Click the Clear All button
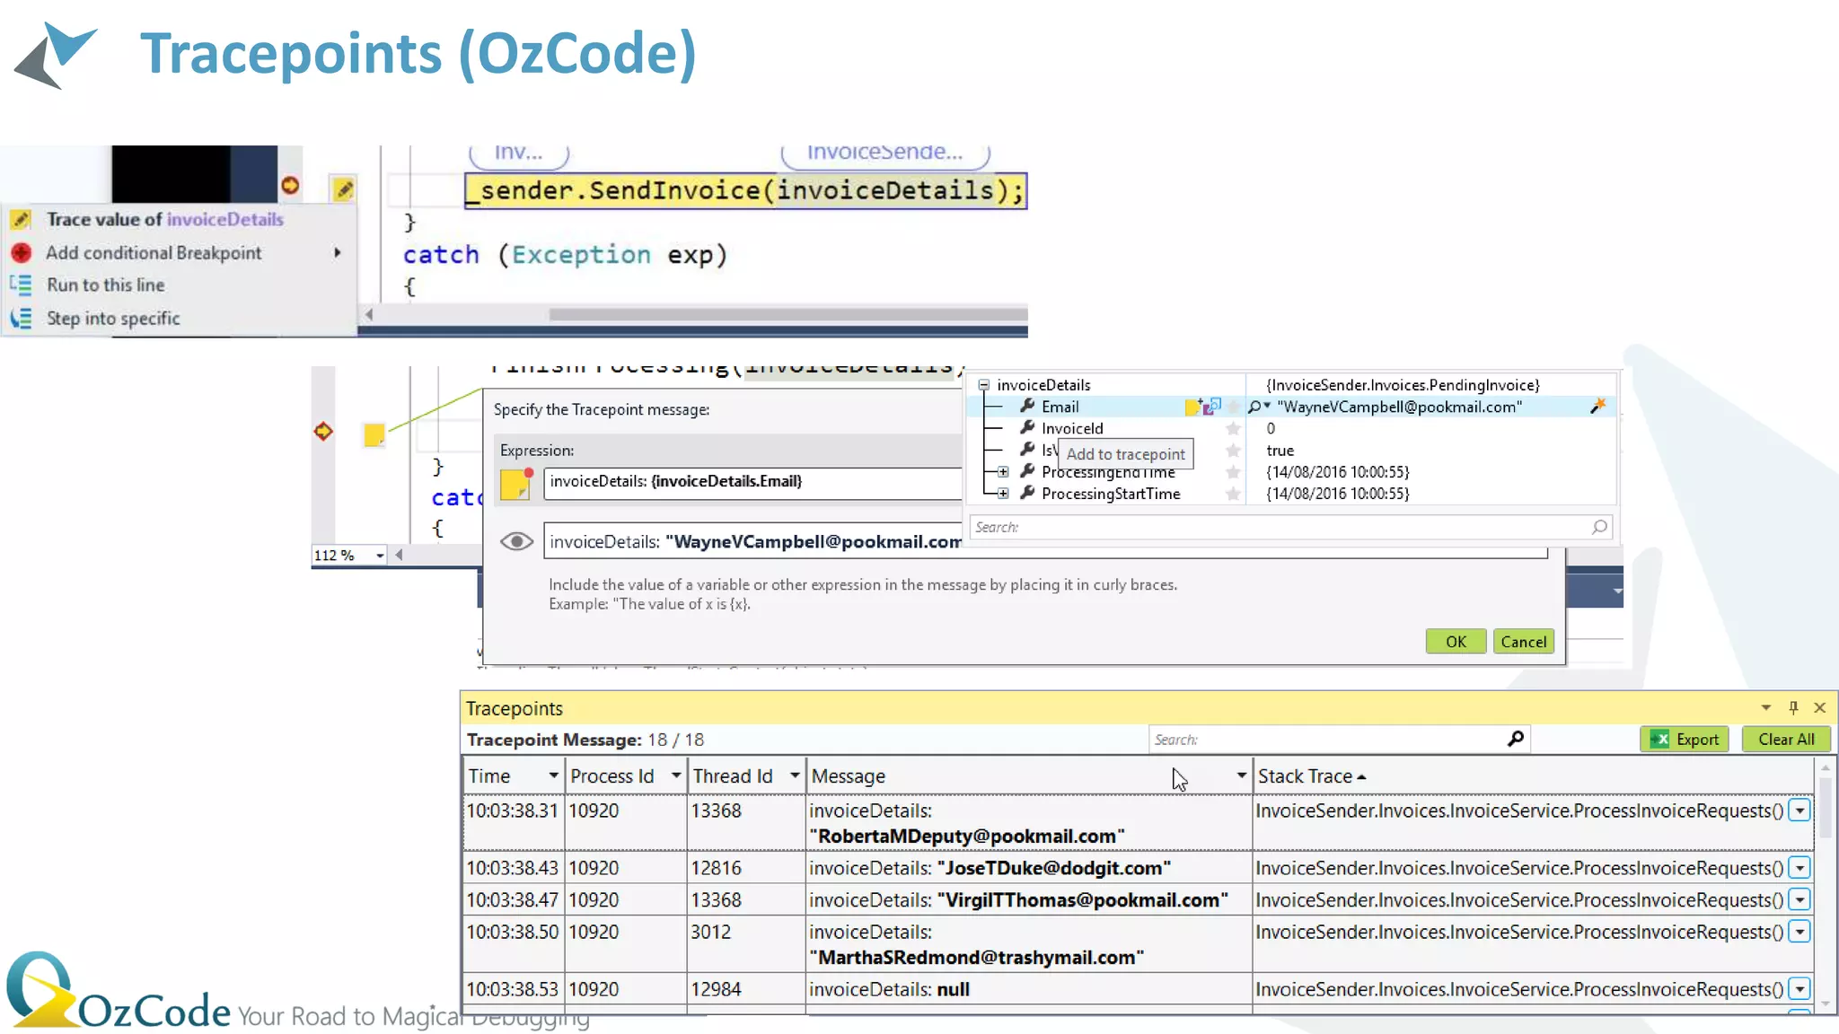Image resolution: width=1839 pixels, height=1034 pixels. [1785, 739]
